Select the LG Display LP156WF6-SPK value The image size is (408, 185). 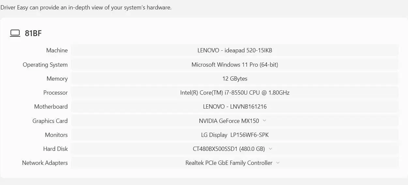click(x=234, y=135)
